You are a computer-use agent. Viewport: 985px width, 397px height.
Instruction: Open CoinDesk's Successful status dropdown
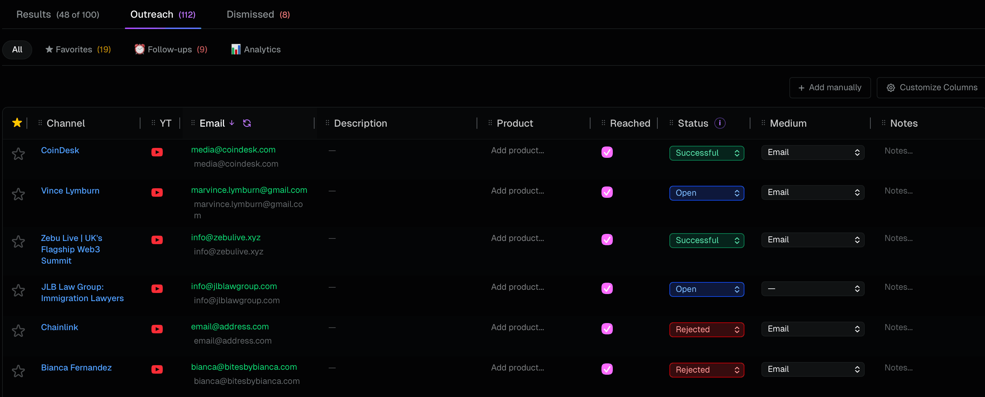(707, 153)
